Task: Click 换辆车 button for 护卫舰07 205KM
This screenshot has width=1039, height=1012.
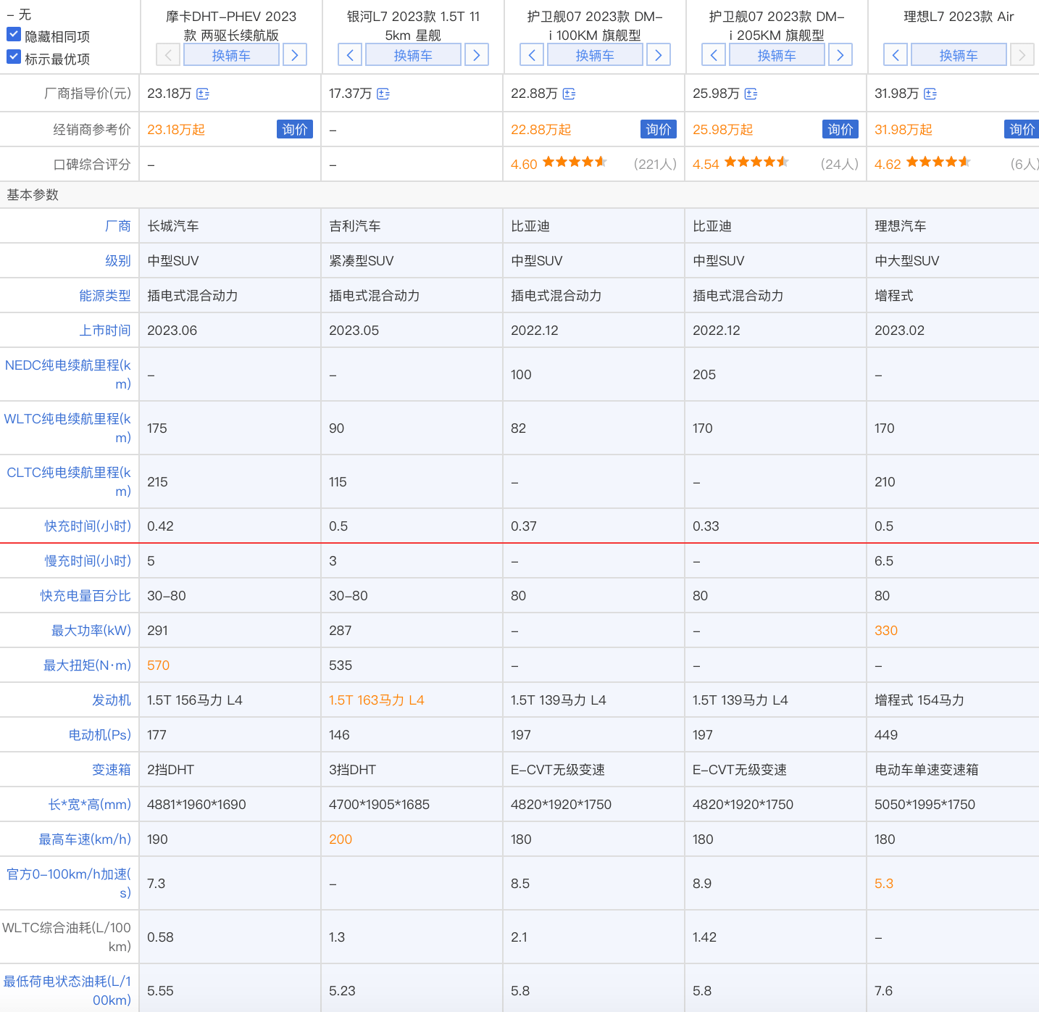Action: click(x=777, y=55)
